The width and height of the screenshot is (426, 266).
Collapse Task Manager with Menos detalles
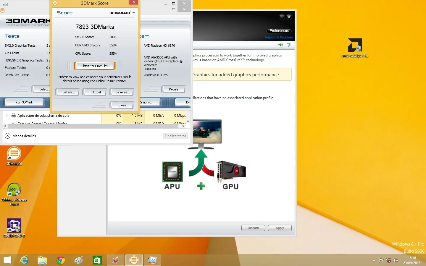pyautogui.click(x=21, y=136)
